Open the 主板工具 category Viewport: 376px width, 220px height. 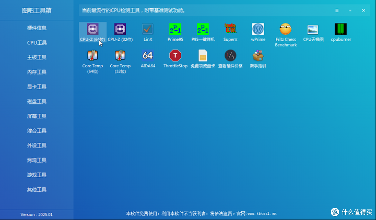(37, 57)
